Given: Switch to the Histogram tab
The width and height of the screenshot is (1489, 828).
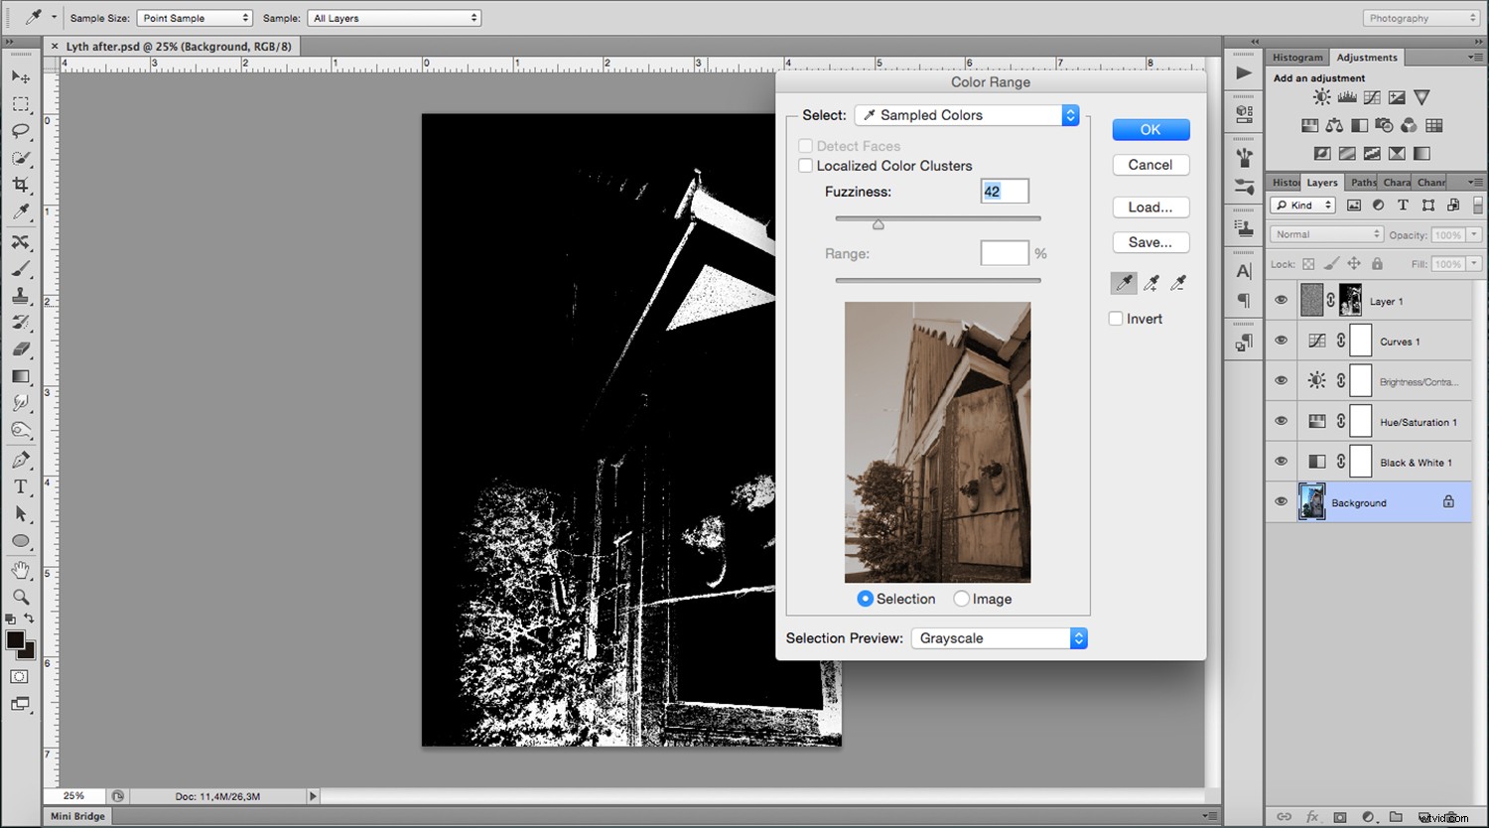Looking at the screenshot, I should (1297, 57).
